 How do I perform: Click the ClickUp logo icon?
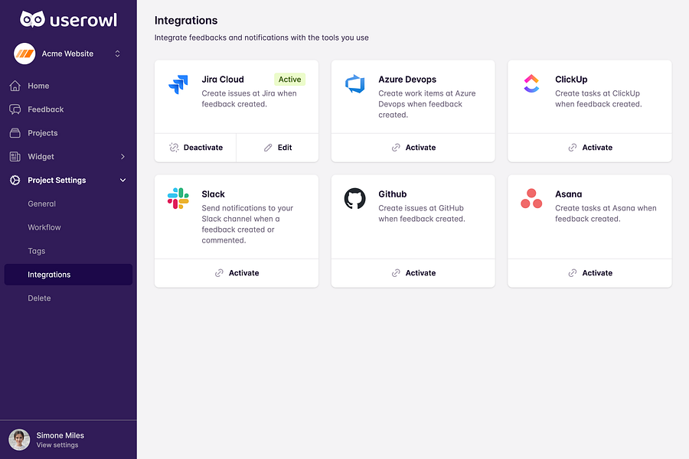(531, 83)
